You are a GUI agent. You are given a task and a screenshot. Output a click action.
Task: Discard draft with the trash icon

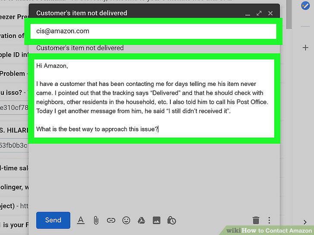point(256,220)
